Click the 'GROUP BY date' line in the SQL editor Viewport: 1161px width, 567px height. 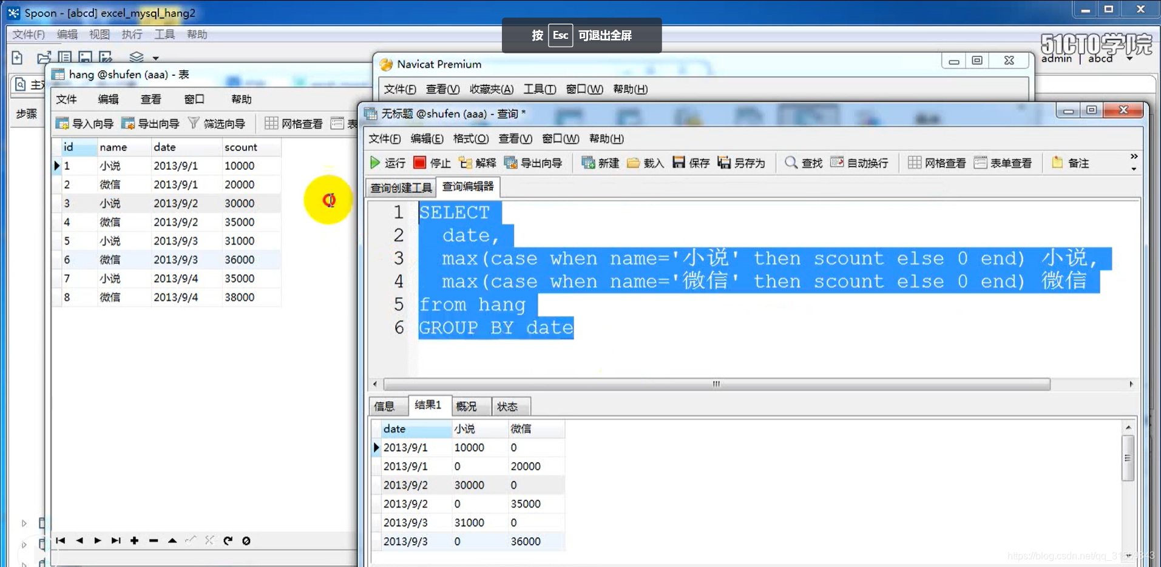496,327
